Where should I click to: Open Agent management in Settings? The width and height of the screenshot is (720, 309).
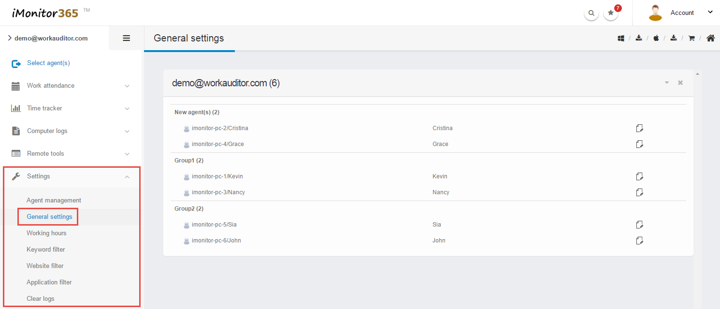(54, 201)
